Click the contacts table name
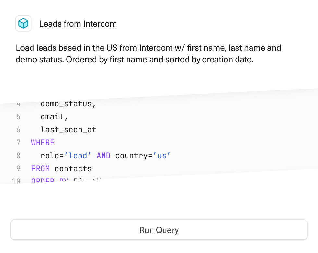Image resolution: width=318 pixels, height=253 pixels. [73, 169]
